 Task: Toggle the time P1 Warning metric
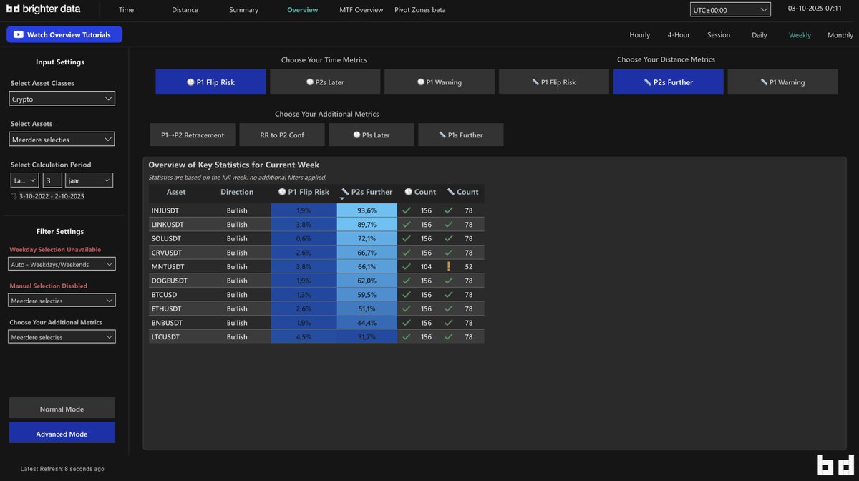(440, 82)
